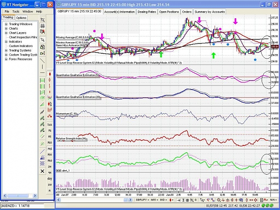Select the horizontal line drawing tool
280x210 pixels.
(43, 73)
